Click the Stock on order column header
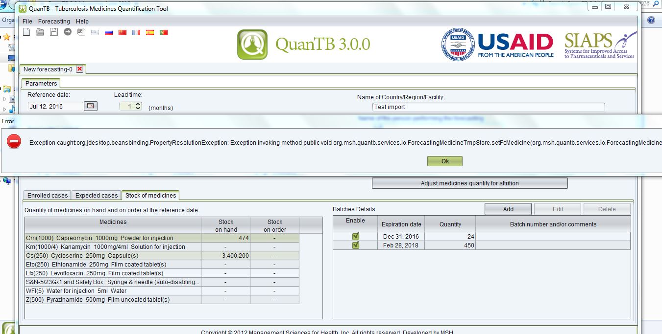 pyautogui.click(x=275, y=225)
